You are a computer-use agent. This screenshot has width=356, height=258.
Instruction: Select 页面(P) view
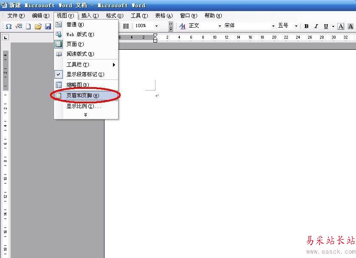tap(86, 44)
